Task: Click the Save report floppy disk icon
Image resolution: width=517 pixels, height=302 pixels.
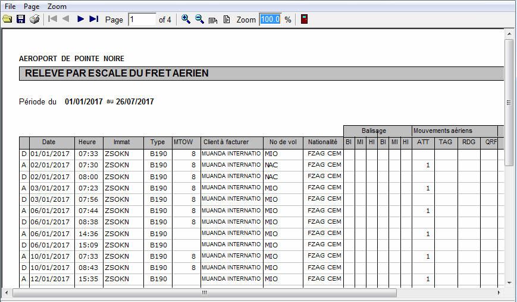Action: tap(21, 20)
